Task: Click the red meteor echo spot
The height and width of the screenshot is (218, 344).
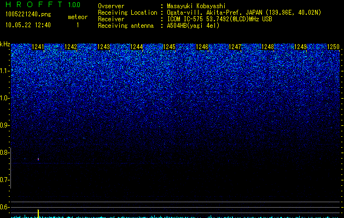Action: pos(38,159)
